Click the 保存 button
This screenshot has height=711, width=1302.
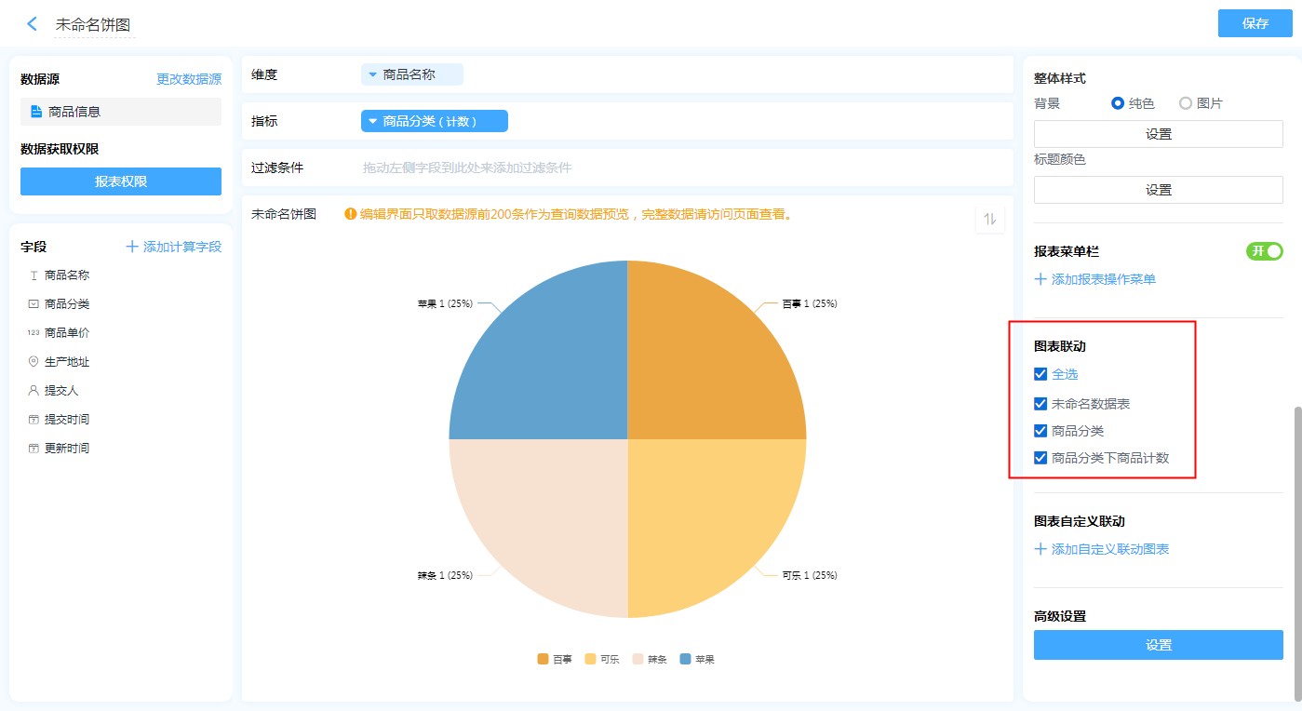point(1255,23)
